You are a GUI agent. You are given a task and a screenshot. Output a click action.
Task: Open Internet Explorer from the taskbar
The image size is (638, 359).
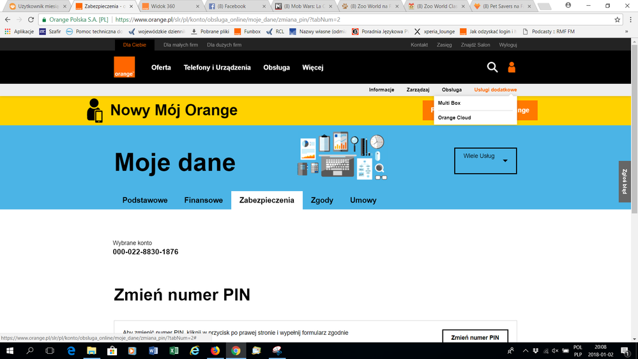click(x=195, y=351)
